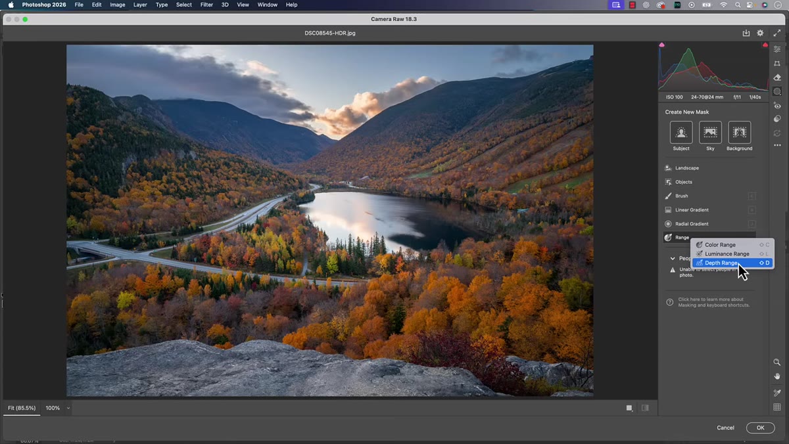Viewport: 789px width, 444px height.
Task: Open the Apple menu
Action: (x=11, y=5)
